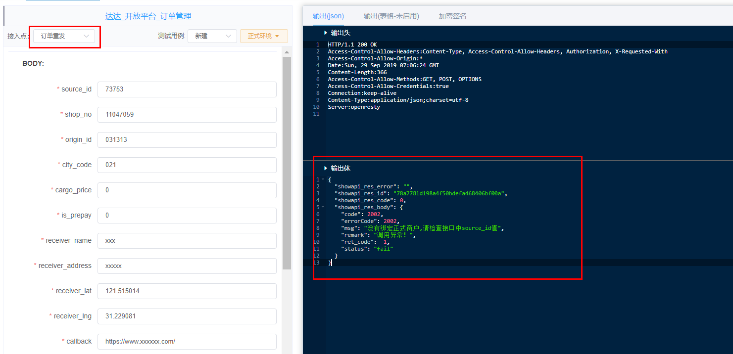Click the Server:openresty header line

354,107
